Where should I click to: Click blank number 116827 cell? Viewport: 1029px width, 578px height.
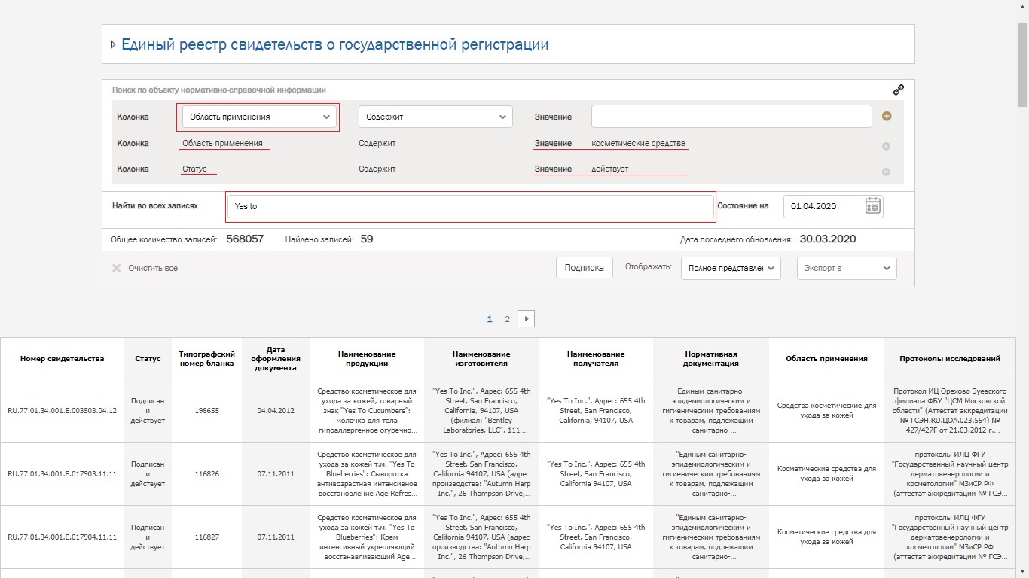click(206, 537)
